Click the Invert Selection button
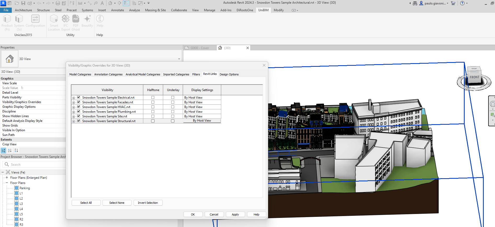The height and width of the screenshot is (227, 495). point(148,203)
